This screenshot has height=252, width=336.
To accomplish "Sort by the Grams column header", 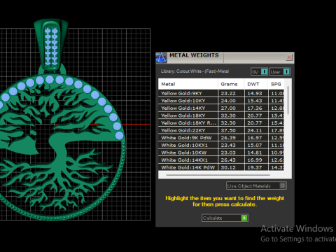I will coord(231,84).
